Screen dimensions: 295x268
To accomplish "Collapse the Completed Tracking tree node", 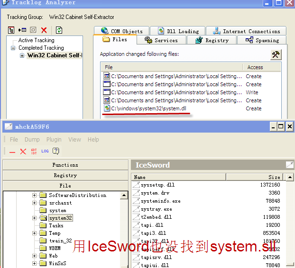I will [x=14, y=48].
